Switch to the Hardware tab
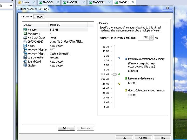 pos(26,16)
